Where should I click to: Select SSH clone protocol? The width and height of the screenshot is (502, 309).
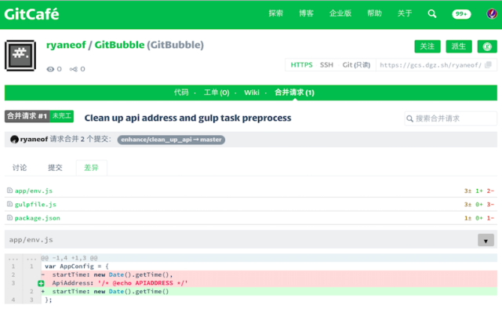tap(326, 65)
